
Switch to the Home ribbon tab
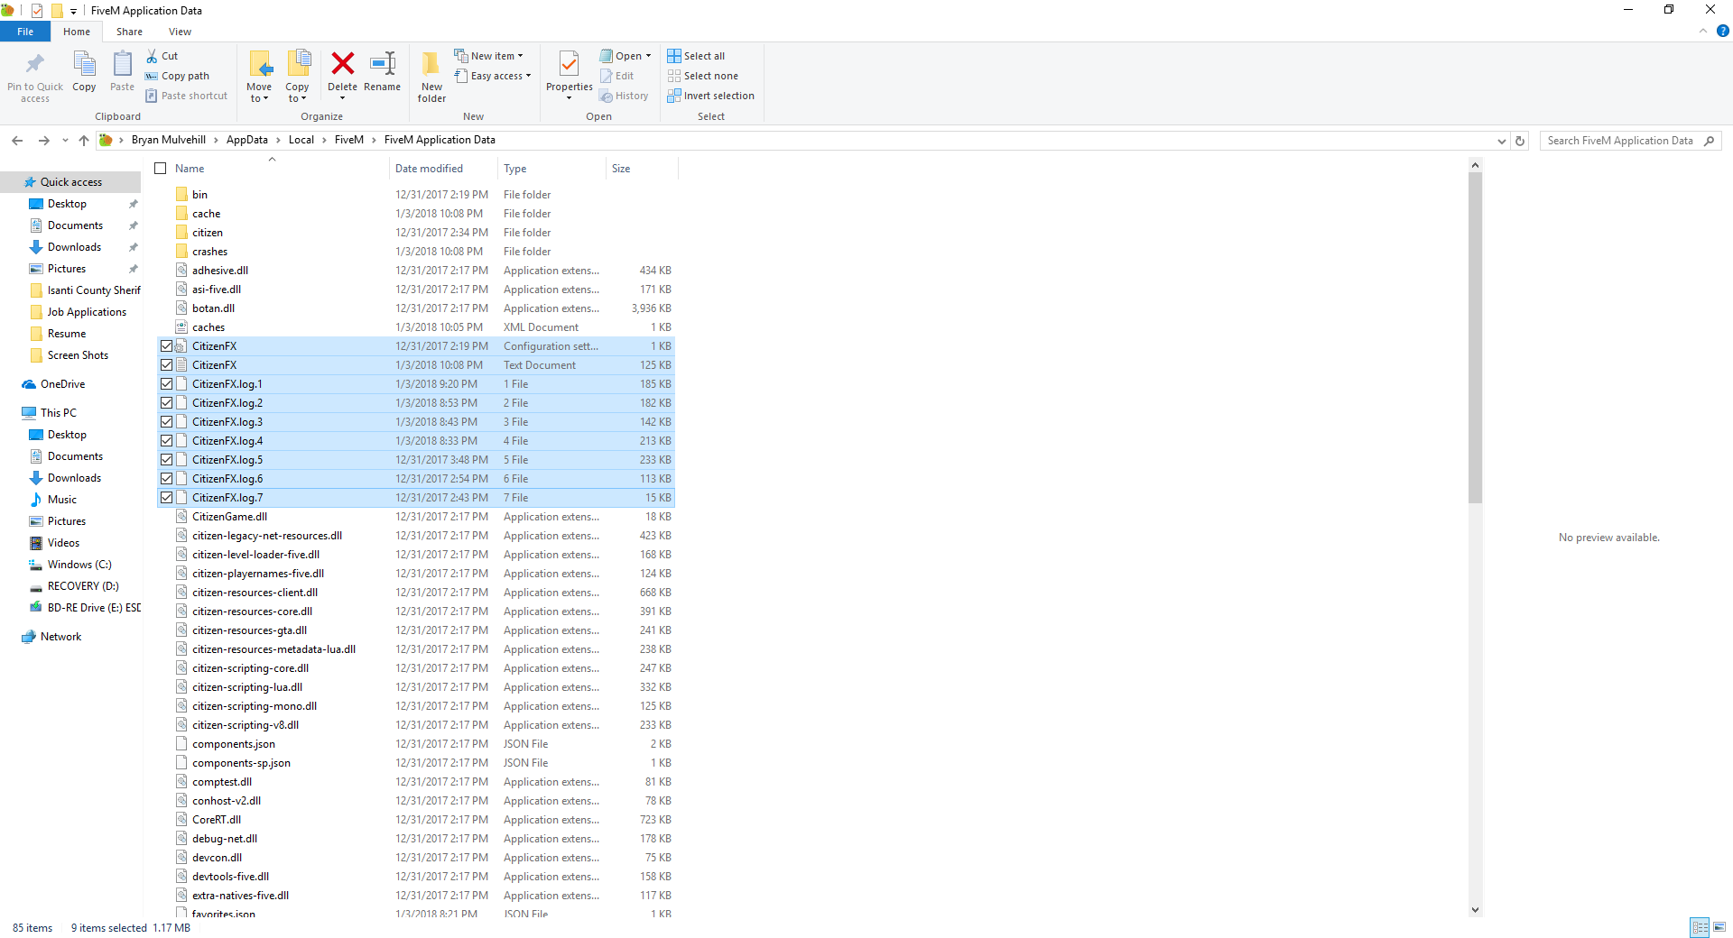(77, 32)
